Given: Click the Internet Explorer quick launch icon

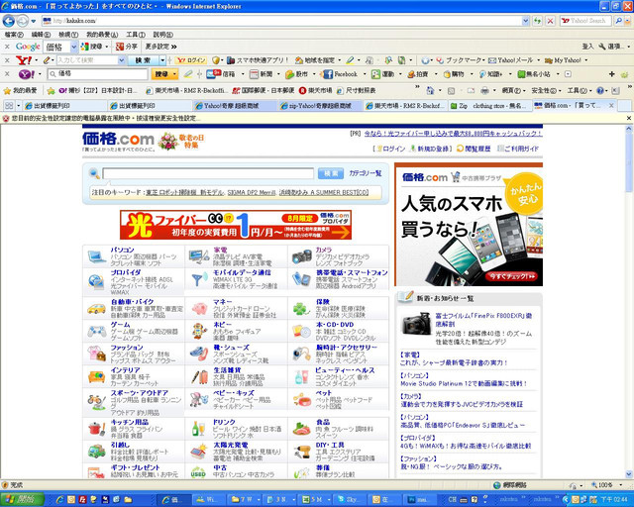Looking at the screenshot, I should (x=59, y=500).
